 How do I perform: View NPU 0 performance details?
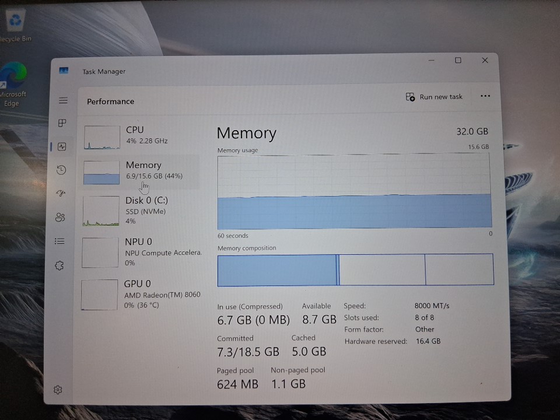pyautogui.click(x=141, y=251)
